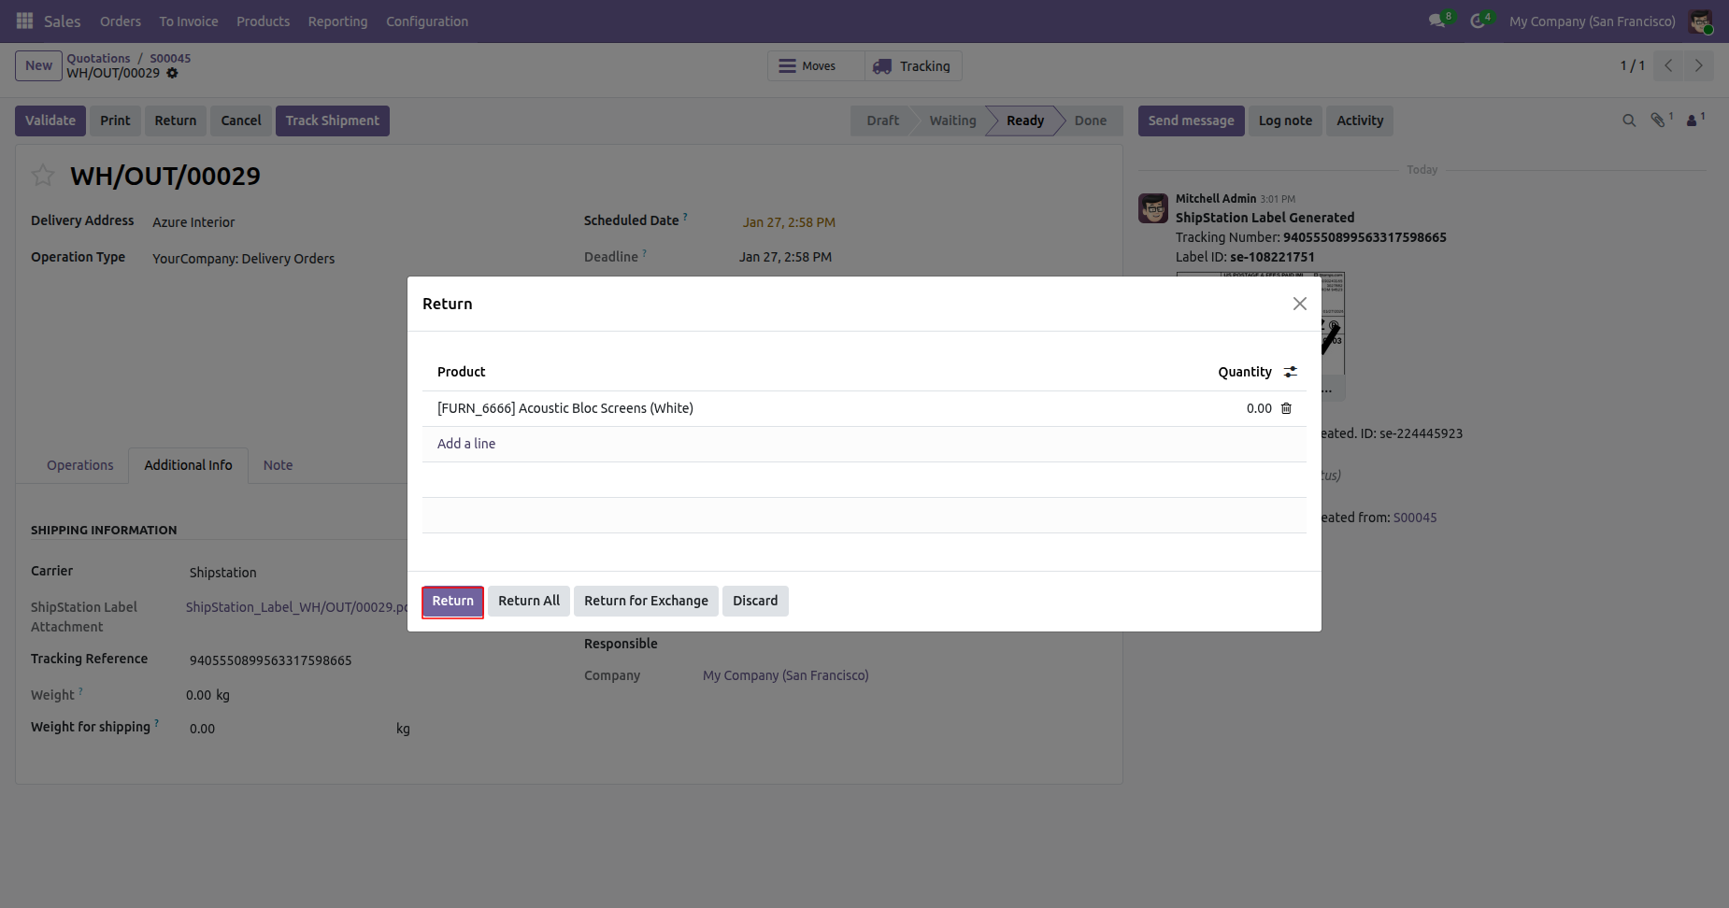Switch company via My Company (San Francisco)

pos(1592,21)
